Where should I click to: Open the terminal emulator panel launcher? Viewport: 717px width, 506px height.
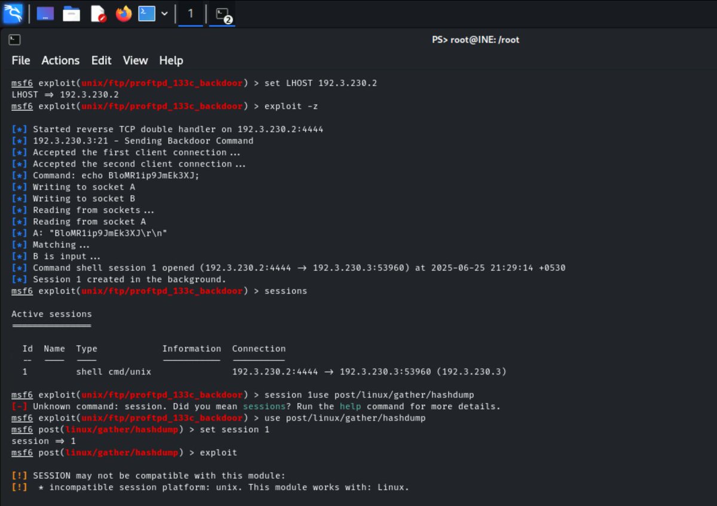[147, 13]
